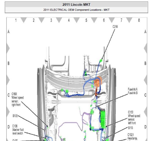The image size is (152, 141).
Task: Click grid column number 4 at top
Action: (69, 20)
